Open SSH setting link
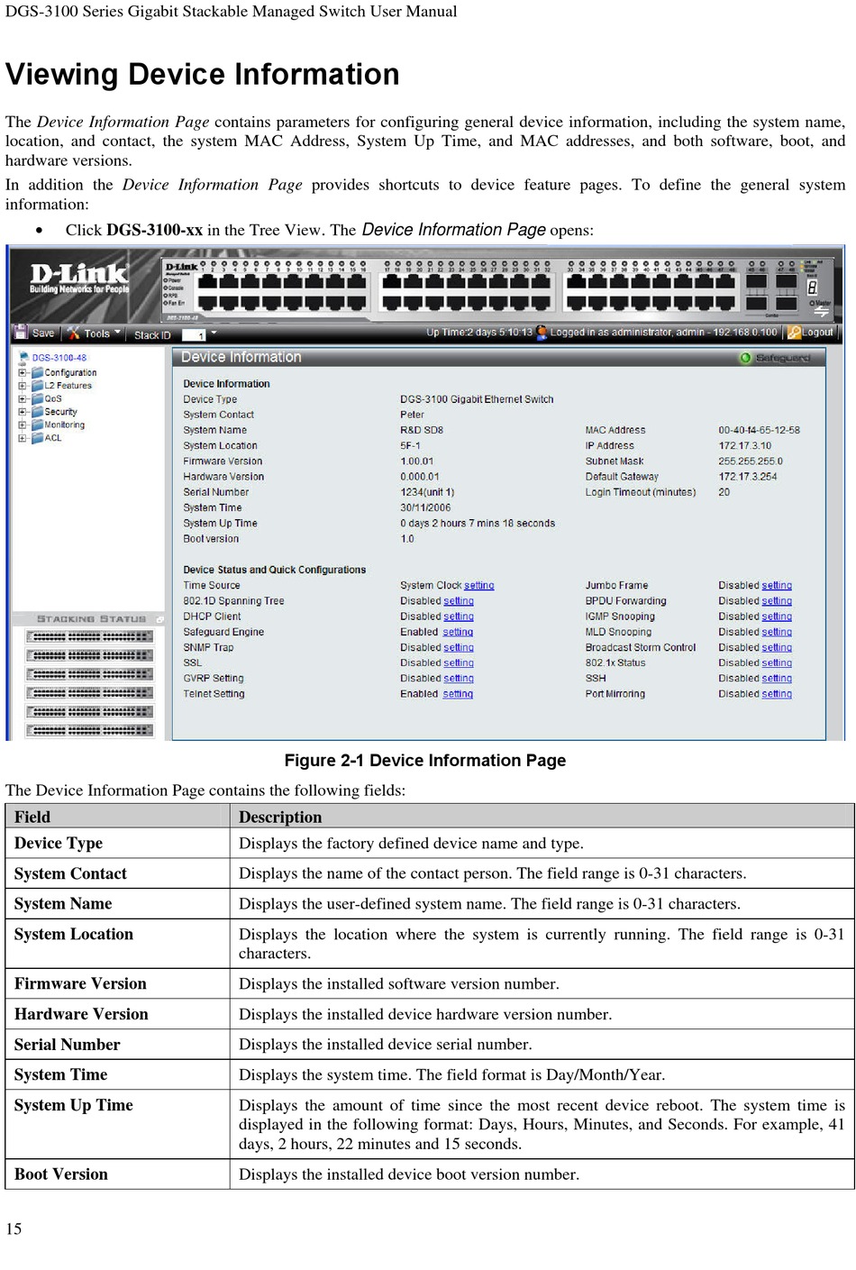 [x=777, y=678]
